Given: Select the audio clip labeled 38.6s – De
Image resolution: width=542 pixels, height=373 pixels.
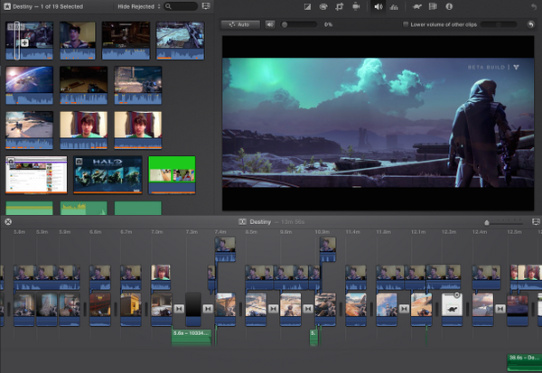Looking at the screenshot, I should pos(524,362).
